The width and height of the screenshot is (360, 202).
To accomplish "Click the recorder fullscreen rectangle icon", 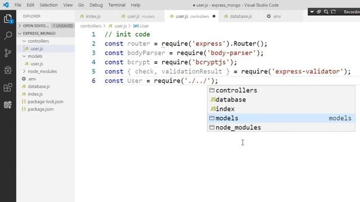I will click(334, 12).
